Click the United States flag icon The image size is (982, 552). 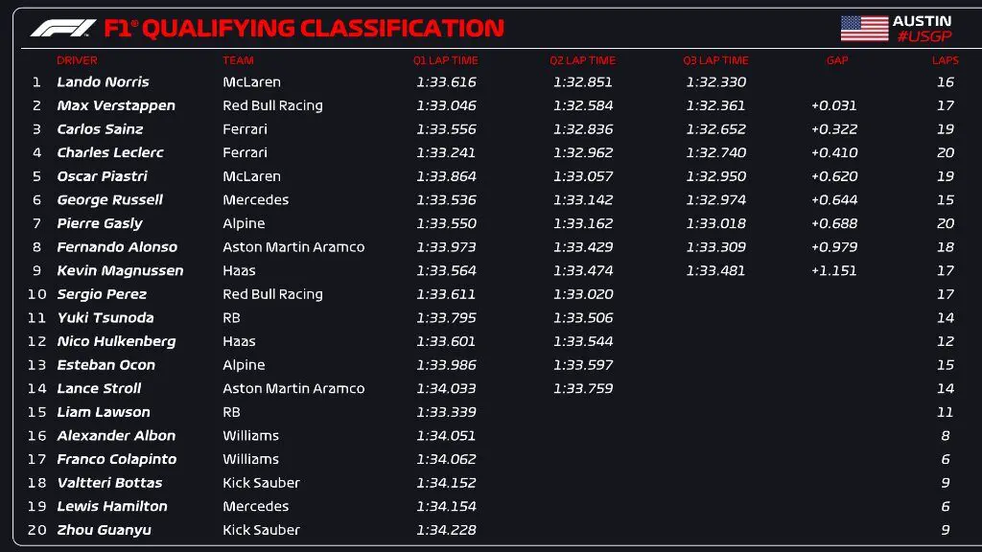[x=864, y=28]
